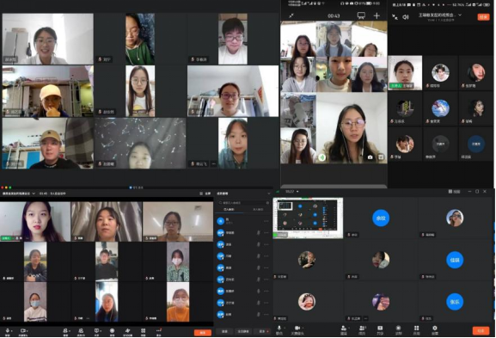The image size is (496, 338).
Task: Click the orange end meeting button in the bottom-left window
Action: tap(203, 332)
